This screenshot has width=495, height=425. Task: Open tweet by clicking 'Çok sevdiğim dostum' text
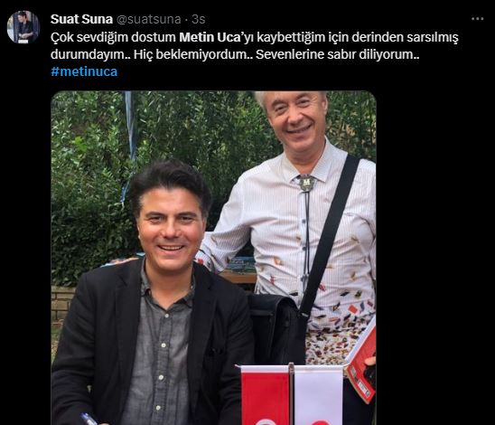[x=113, y=37]
